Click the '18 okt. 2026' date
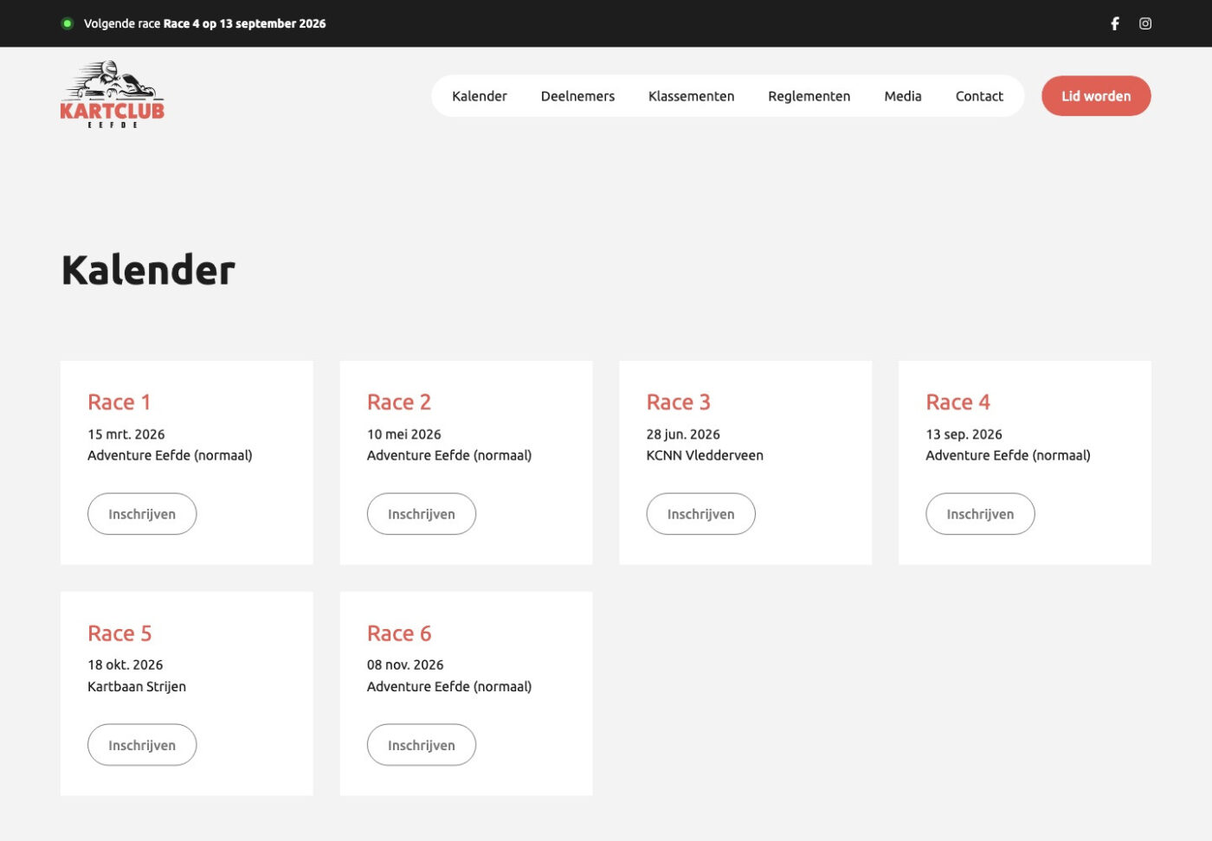The width and height of the screenshot is (1212, 841). [126, 664]
